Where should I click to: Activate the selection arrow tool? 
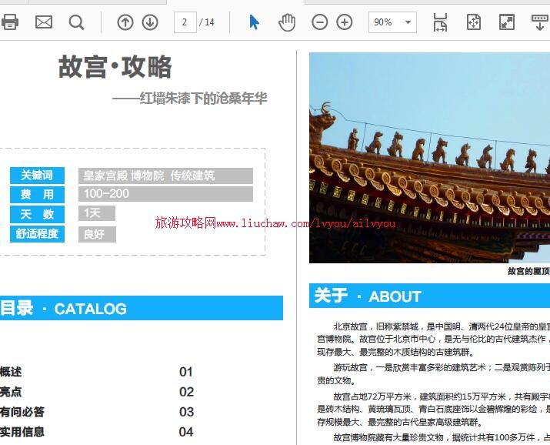(x=255, y=22)
